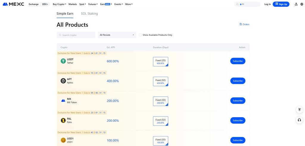Select Fixed (5D) 200.00% duration for PAL
This screenshot has width=305, height=146.
pyautogui.click(x=161, y=121)
